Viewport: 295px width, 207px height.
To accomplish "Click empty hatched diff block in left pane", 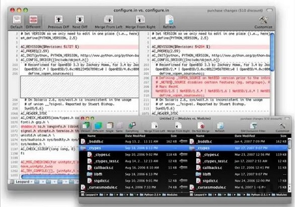I will pos(79,87).
